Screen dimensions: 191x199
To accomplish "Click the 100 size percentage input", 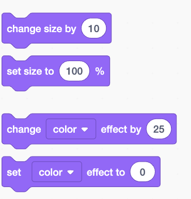I will pos(74,71).
